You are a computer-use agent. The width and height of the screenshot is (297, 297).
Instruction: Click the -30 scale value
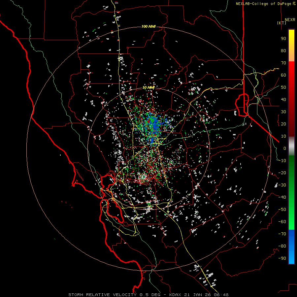pyautogui.click(x=282, y=185)
